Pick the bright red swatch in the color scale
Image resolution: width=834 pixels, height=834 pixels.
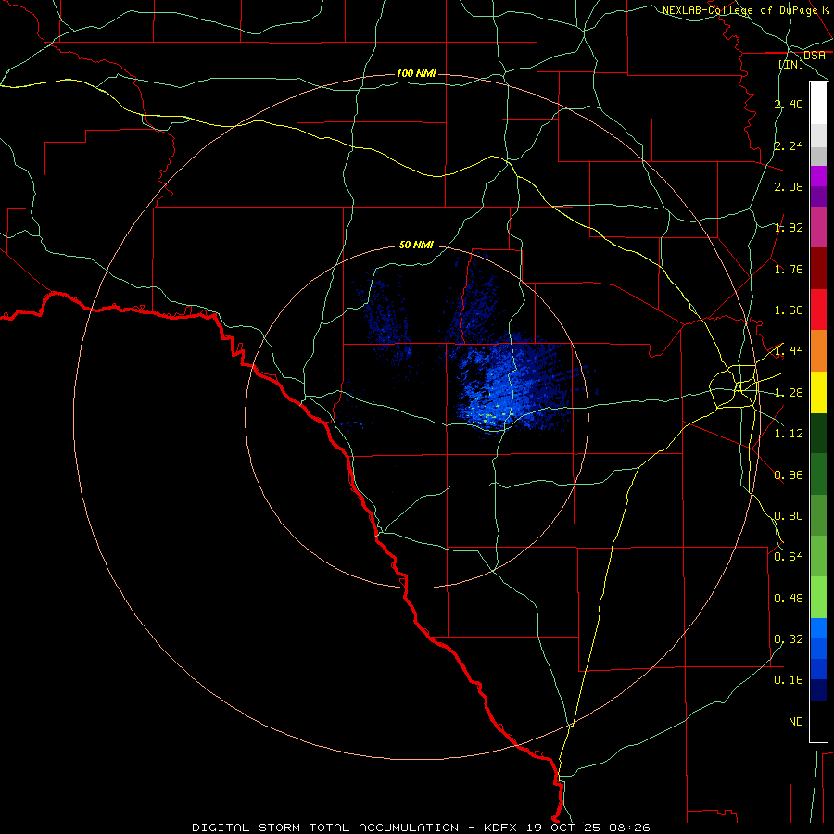click(818, 310)
